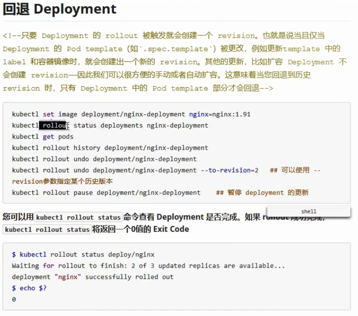Click the '## 暂停 deployment 的更新' comment
The image size is (358, 316).
(x=262, y=192)
